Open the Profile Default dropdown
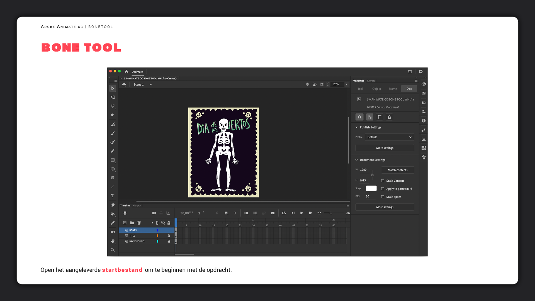This screenshot has height=301, width=535. coord(389,137)
